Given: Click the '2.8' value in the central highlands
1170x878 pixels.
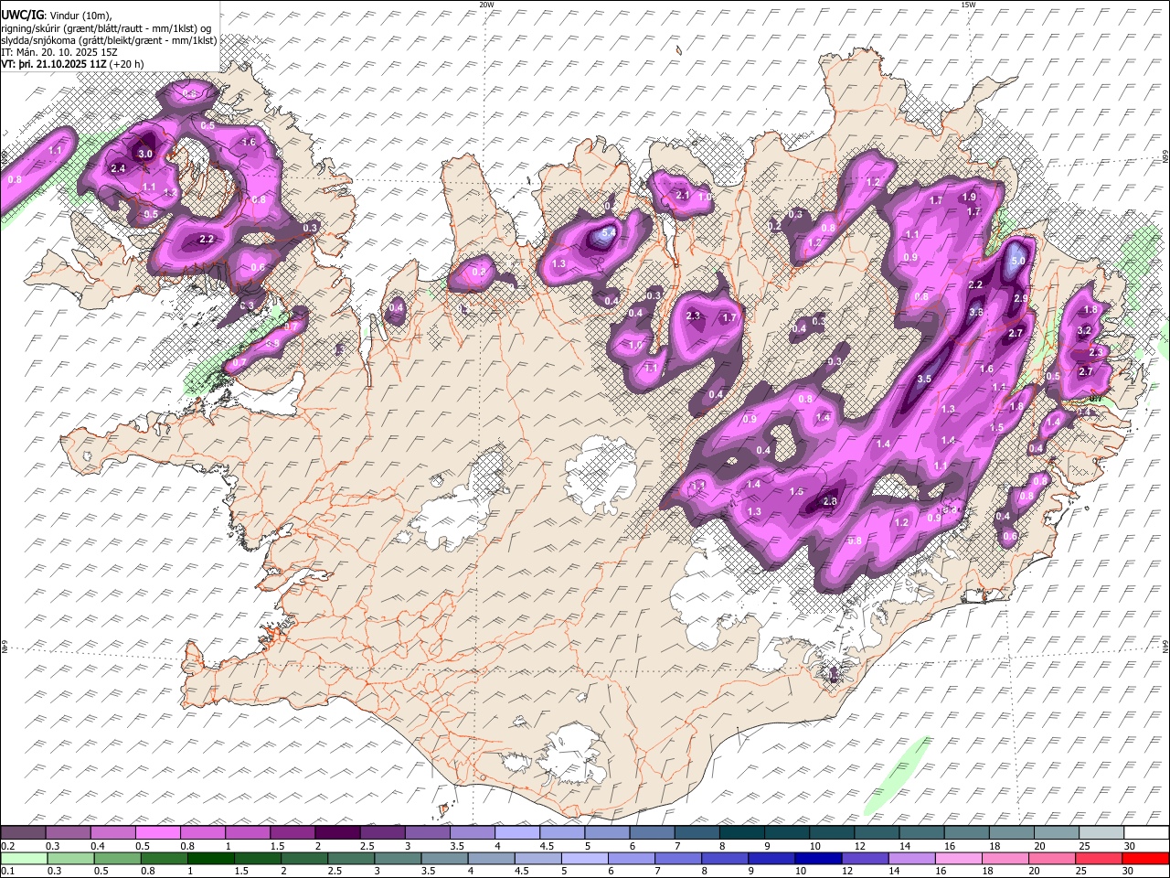Looking at the screenshot, I should (830, 501).
